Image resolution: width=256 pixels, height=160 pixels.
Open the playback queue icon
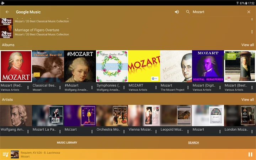tap(5, 154)
